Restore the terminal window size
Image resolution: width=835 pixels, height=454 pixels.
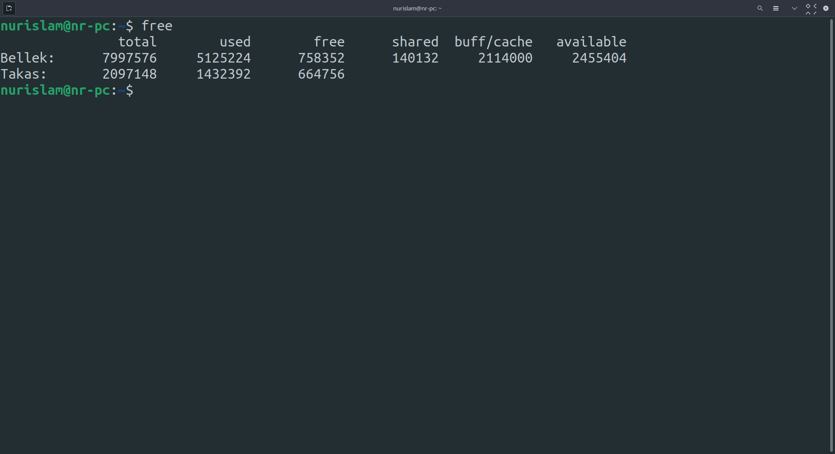(x=811, y=8)
